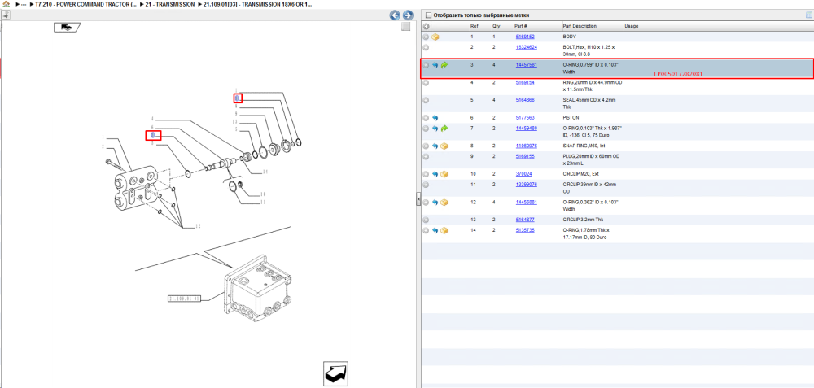814x388 pixels.
Task: Go to the previous diagram with the back arrow
Action: (x=395, y=15)
